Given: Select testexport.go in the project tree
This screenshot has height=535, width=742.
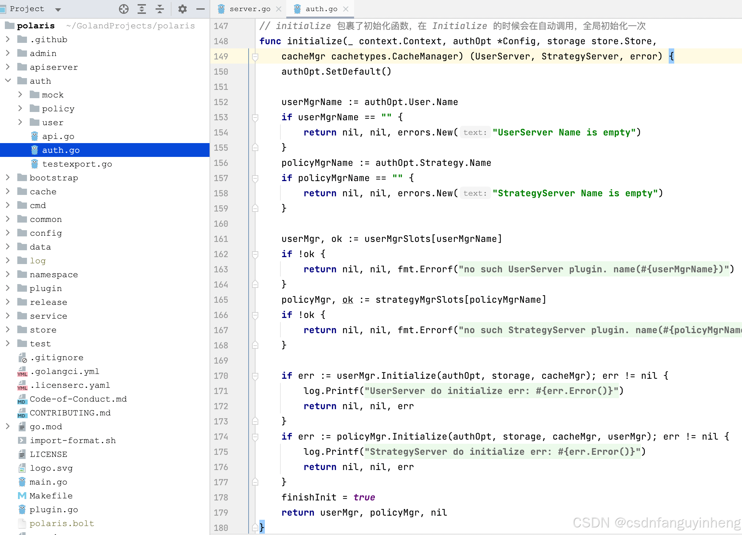Looking at the screenshot, I should coord(77,164).
